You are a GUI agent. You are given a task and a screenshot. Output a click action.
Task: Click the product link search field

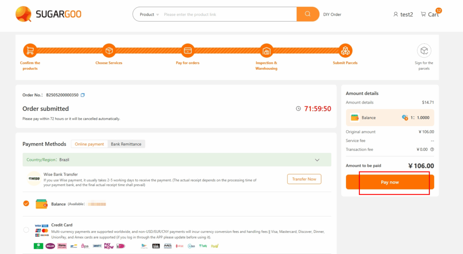(x=229, y=14)
